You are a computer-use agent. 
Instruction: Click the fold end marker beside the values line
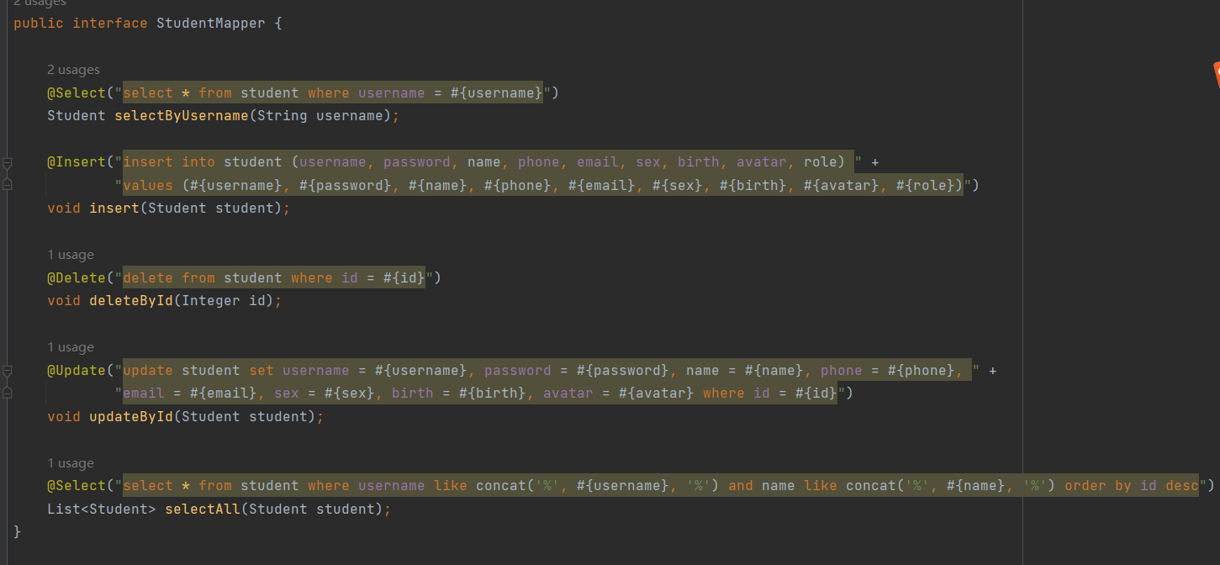(x=7, y=184)
